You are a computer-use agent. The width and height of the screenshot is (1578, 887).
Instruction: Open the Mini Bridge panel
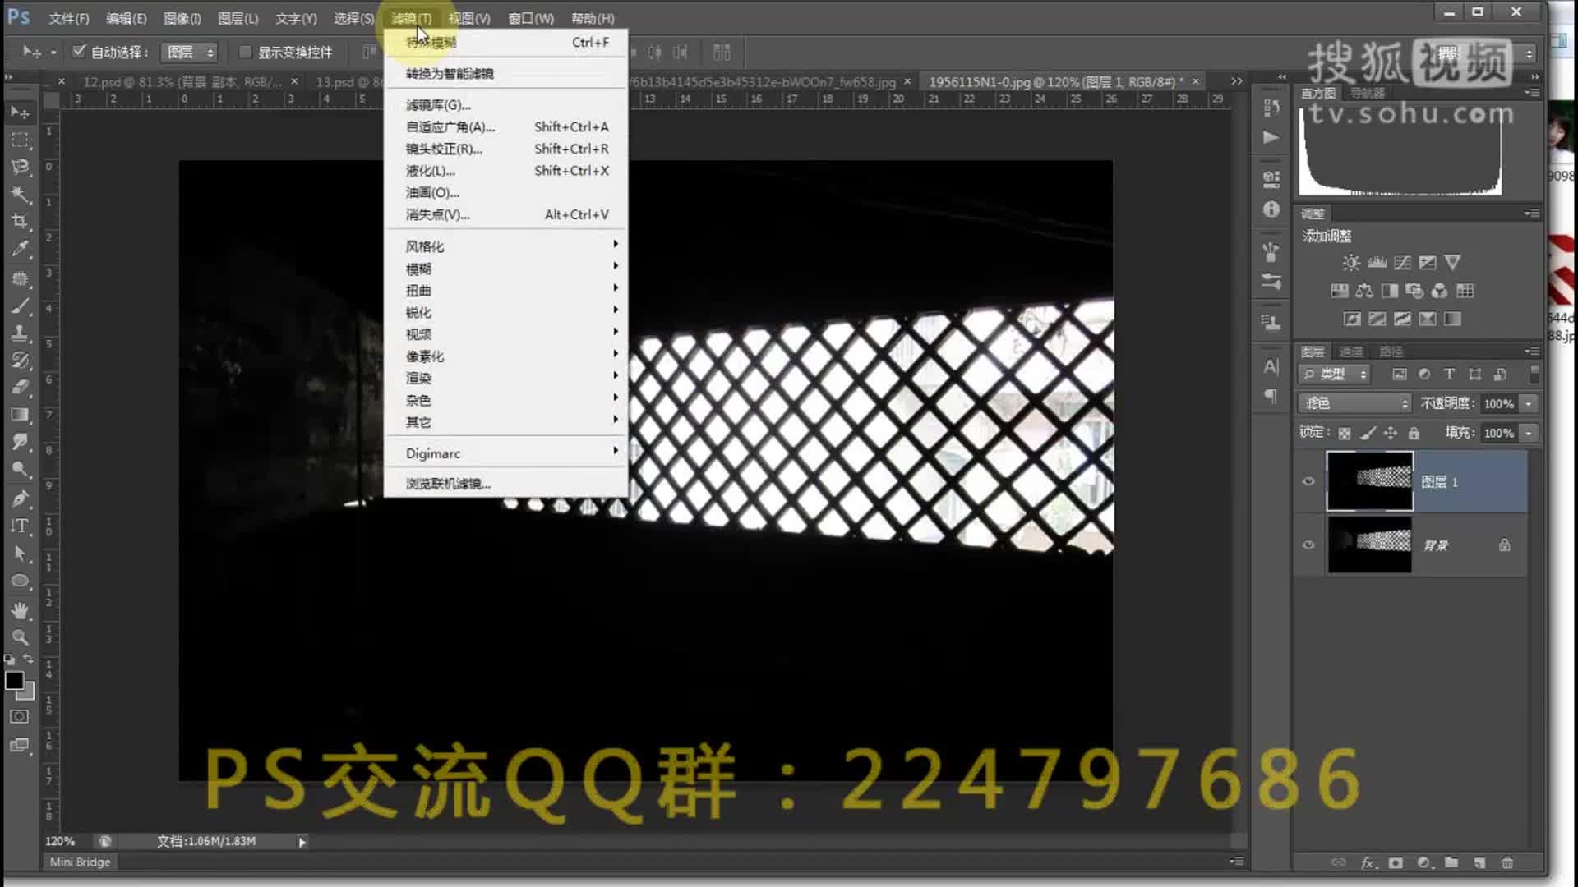pyautogui.click(x=80, y=862)
